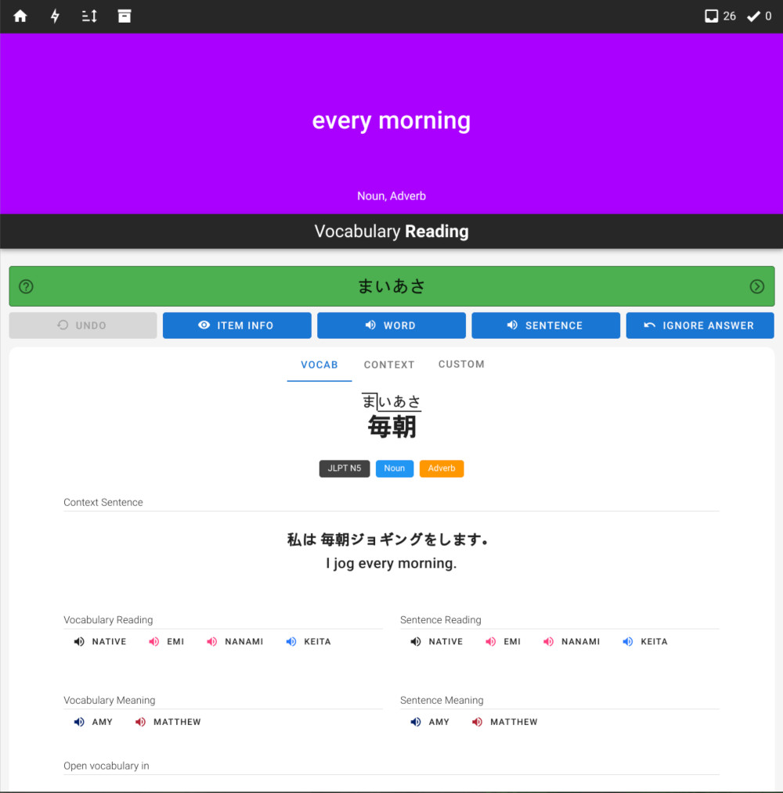The width and height of the screenshot is (783, 793).
Task: Click the Japanese context sentence
Action: coord(388,540)
